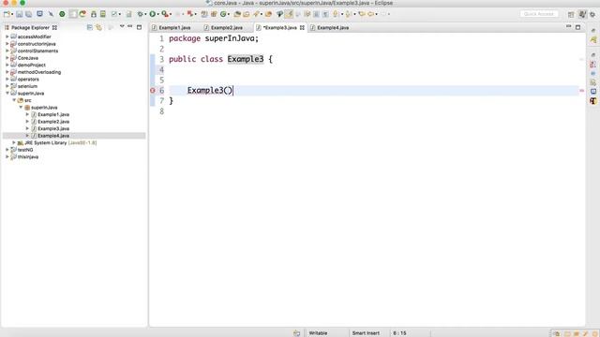Click the red error mark in overview ruler

(581, 91)
